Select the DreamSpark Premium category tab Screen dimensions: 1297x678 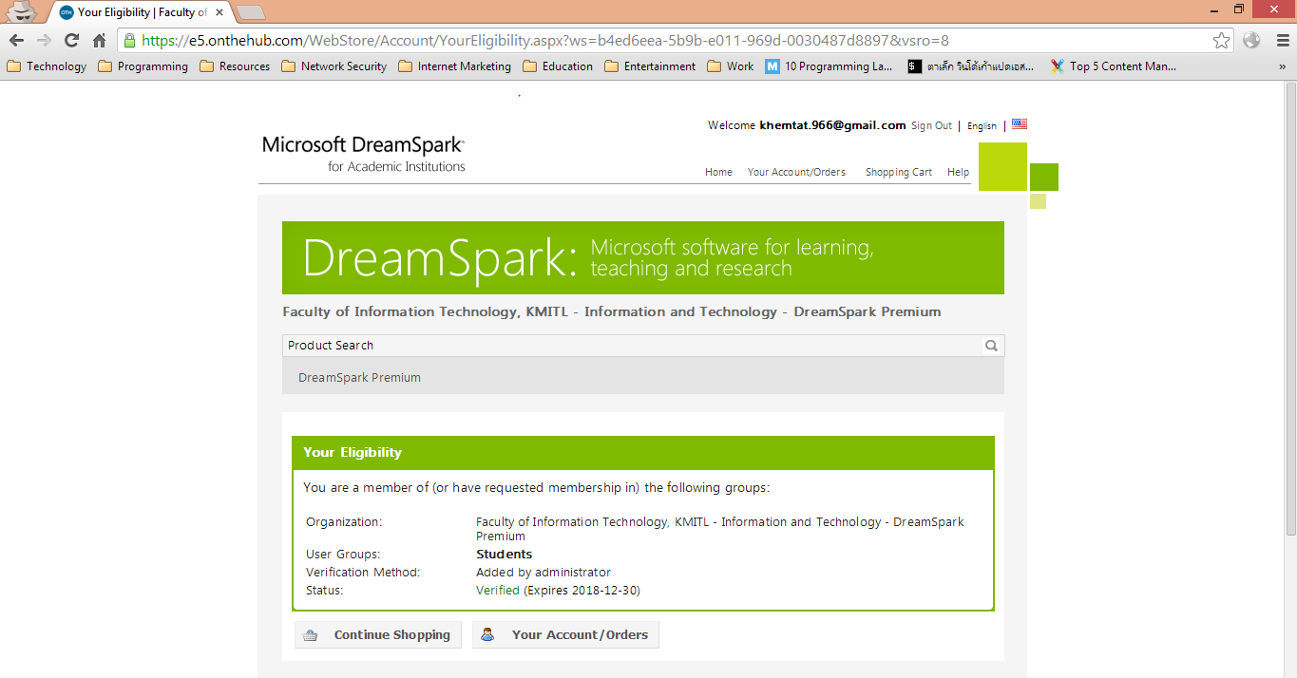coord(359,377)
